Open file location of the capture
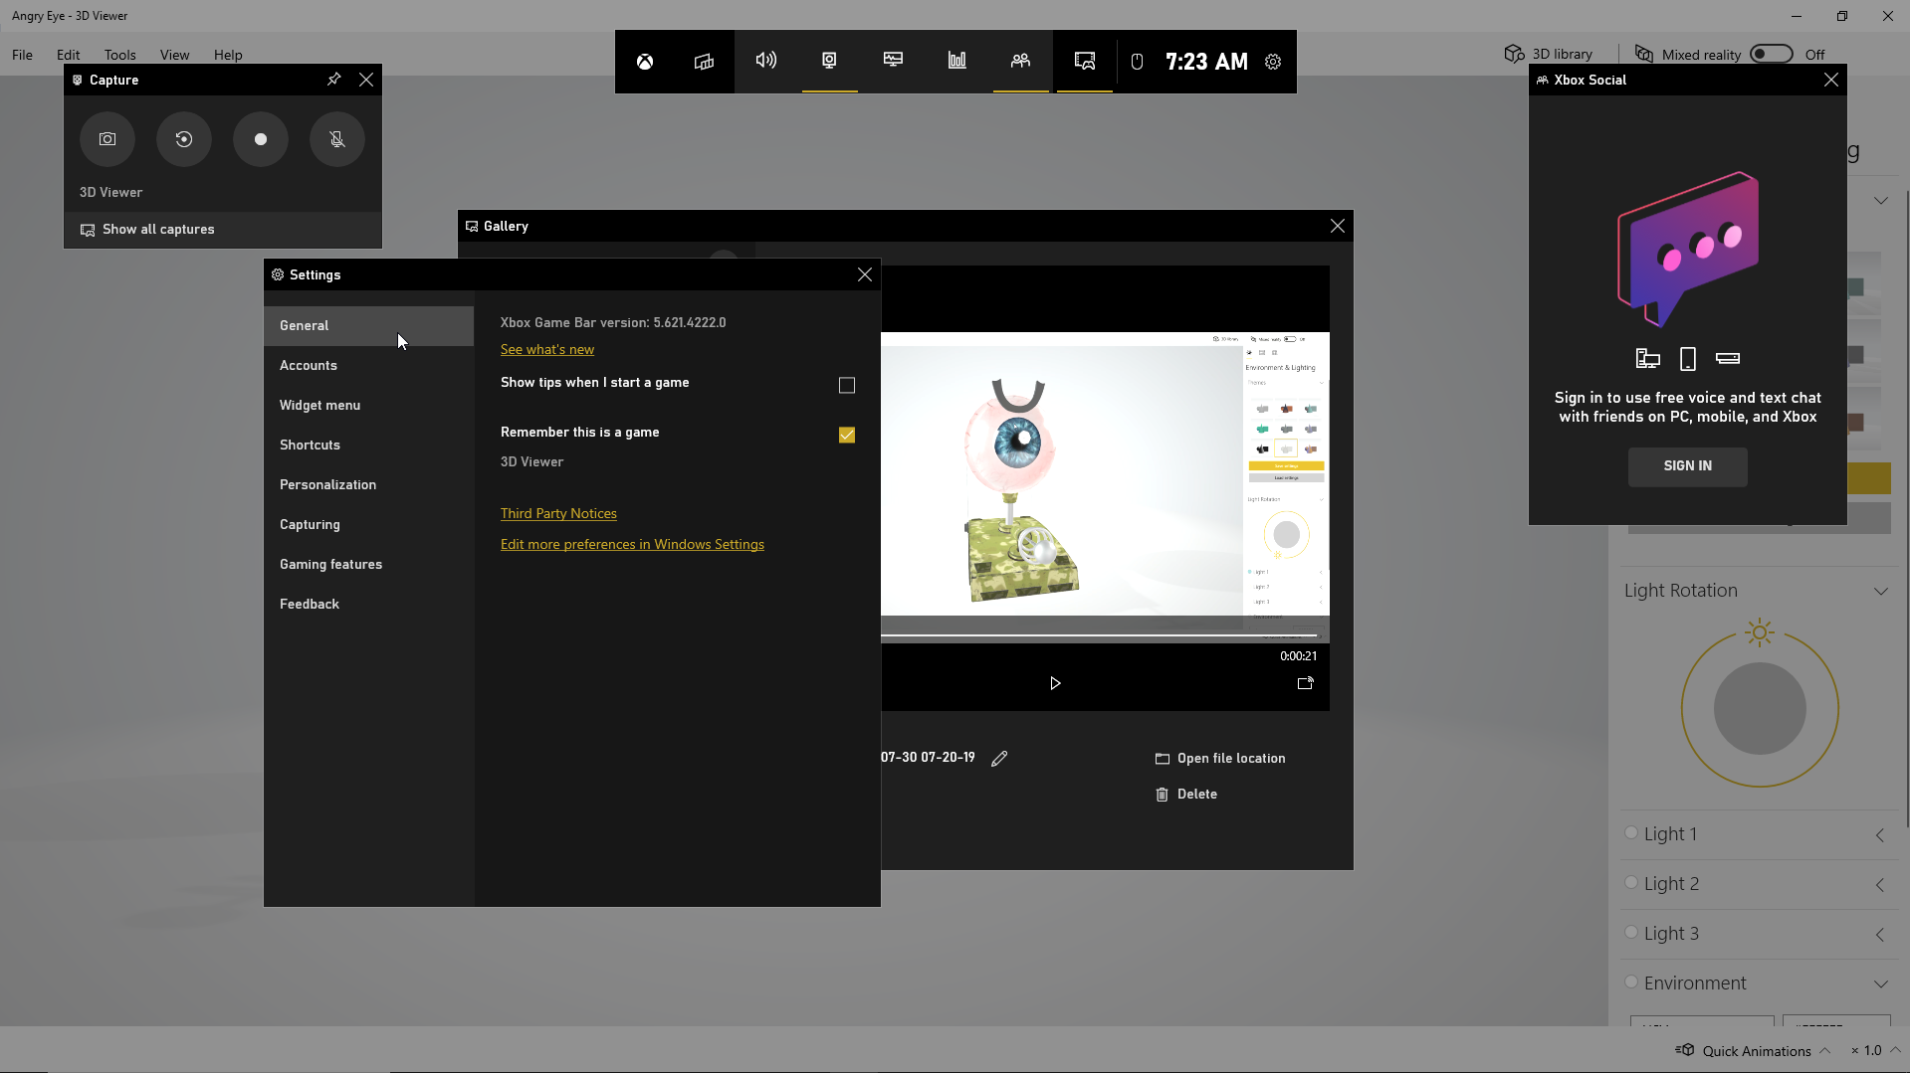Viewport: 1910px width, 1073px height. pos(1220,759)
